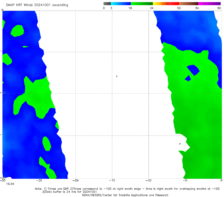This screenshot has height=197, width=224.
Task: Click the '50' color bar label
Action: 179,8
